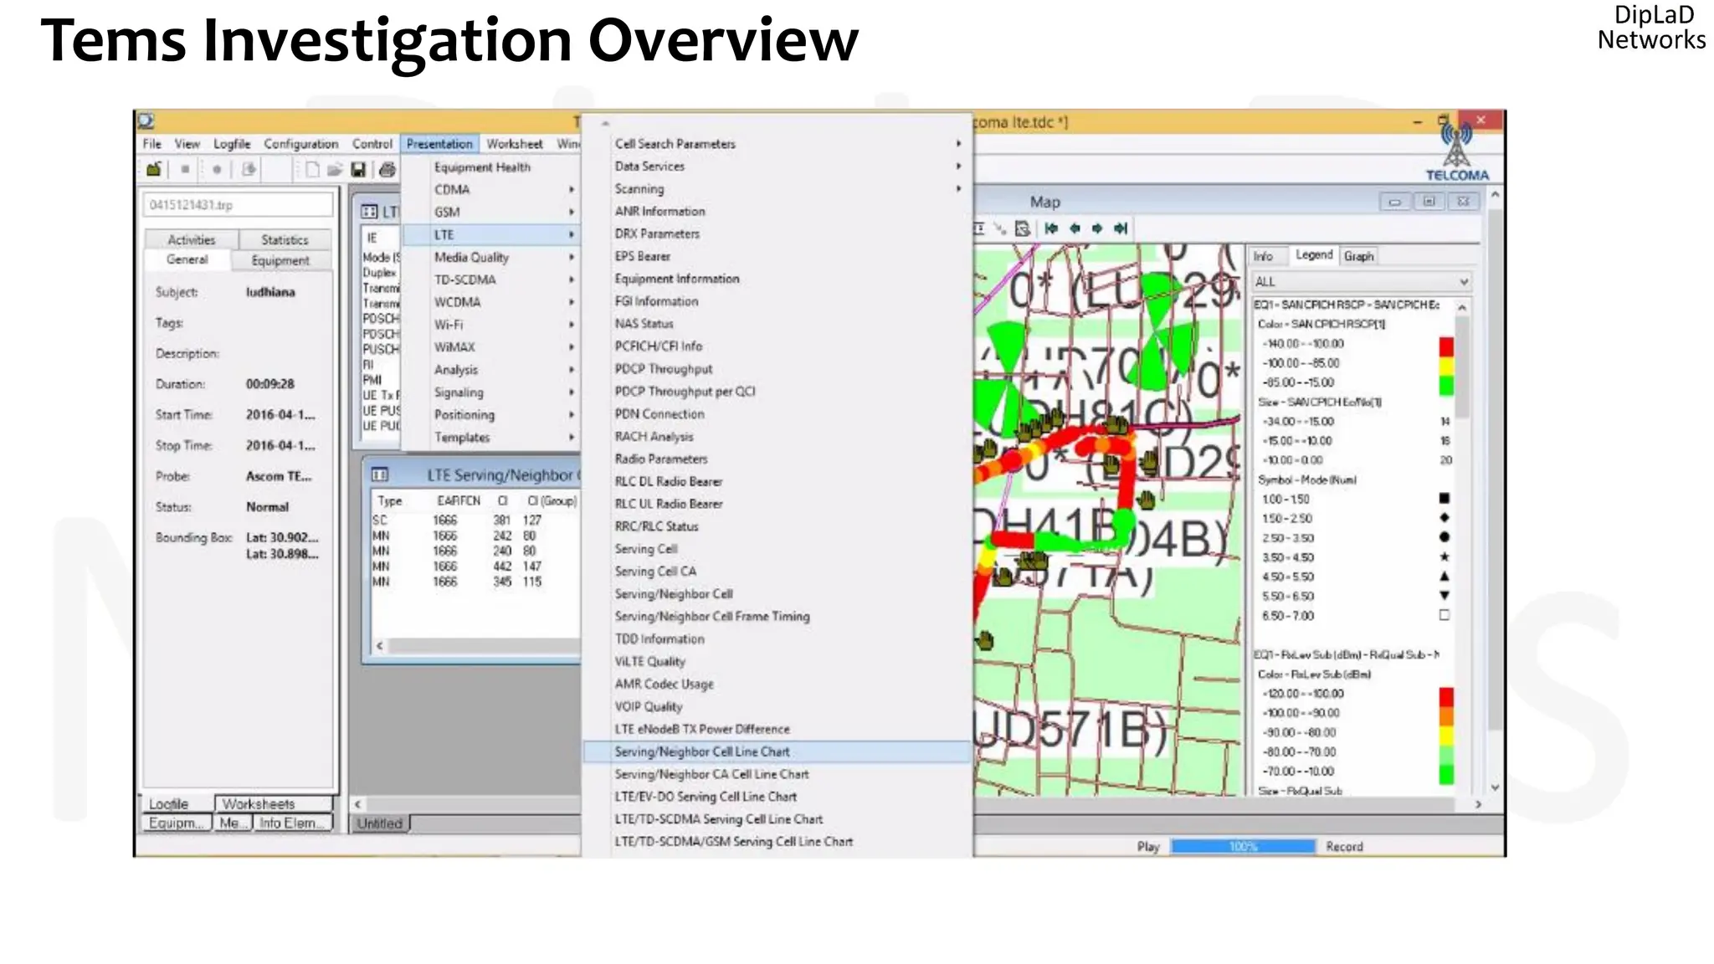The height and width of the screenshot is (964, 1714).
Task: Open the Worksheet menu
Action: point(515,144)
